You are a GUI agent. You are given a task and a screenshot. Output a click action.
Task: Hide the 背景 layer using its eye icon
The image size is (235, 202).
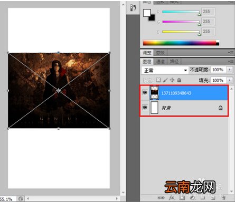click(145, 107)
